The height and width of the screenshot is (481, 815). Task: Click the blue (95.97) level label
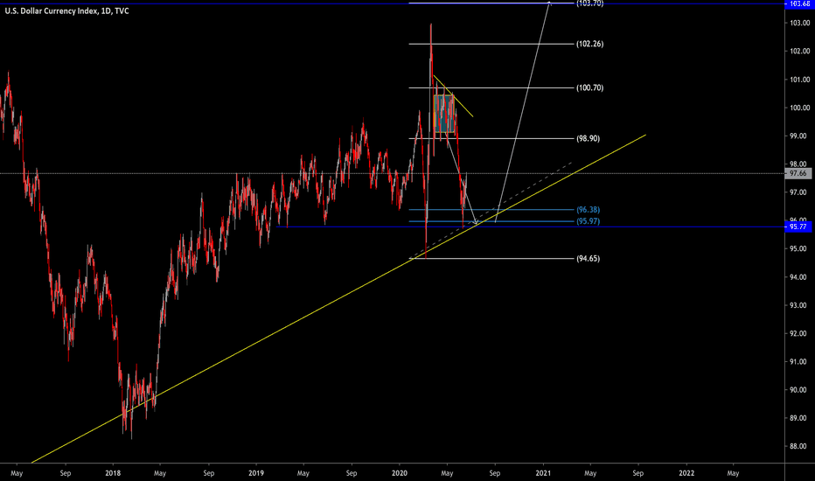(588, 221)
